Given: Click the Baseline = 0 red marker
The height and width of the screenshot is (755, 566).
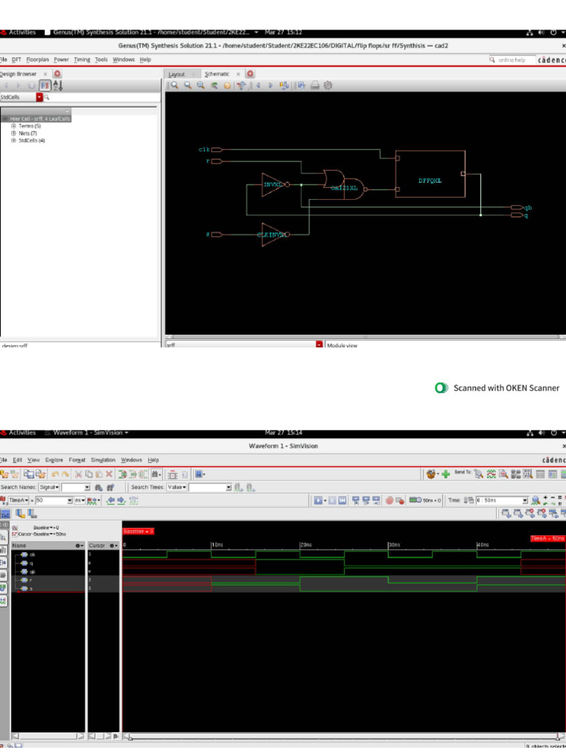Looking at the screenshot, I should click(x=138, y=531).
